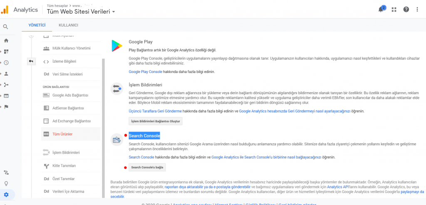The width and height of the screenshot is (426, 205).
Task: Open Mülk Kullanıcı Yönetimi
Action: [x=71, y=48]
